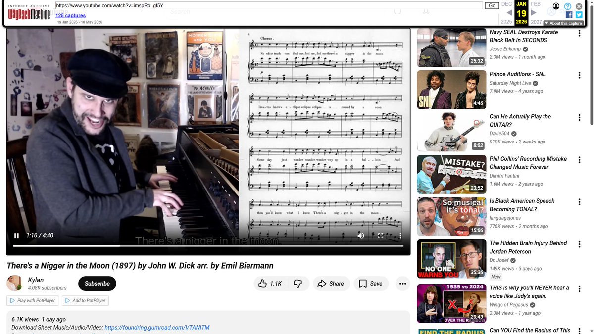This screenshot has height=334, width=594.
Task: Open options menu for Davie504 guitar video
Action: 579,118
